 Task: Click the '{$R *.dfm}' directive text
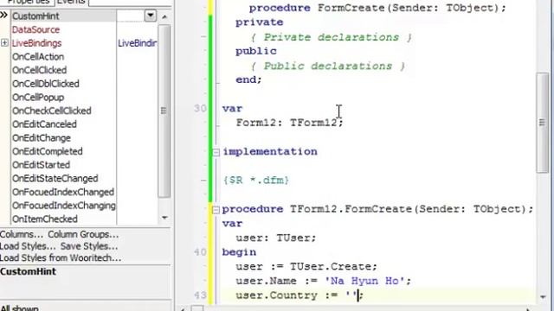coord(256,181)
